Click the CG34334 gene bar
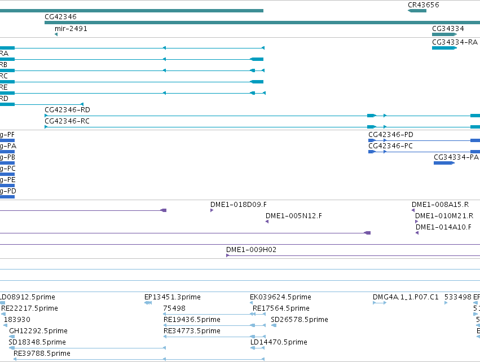 [444, 34]
